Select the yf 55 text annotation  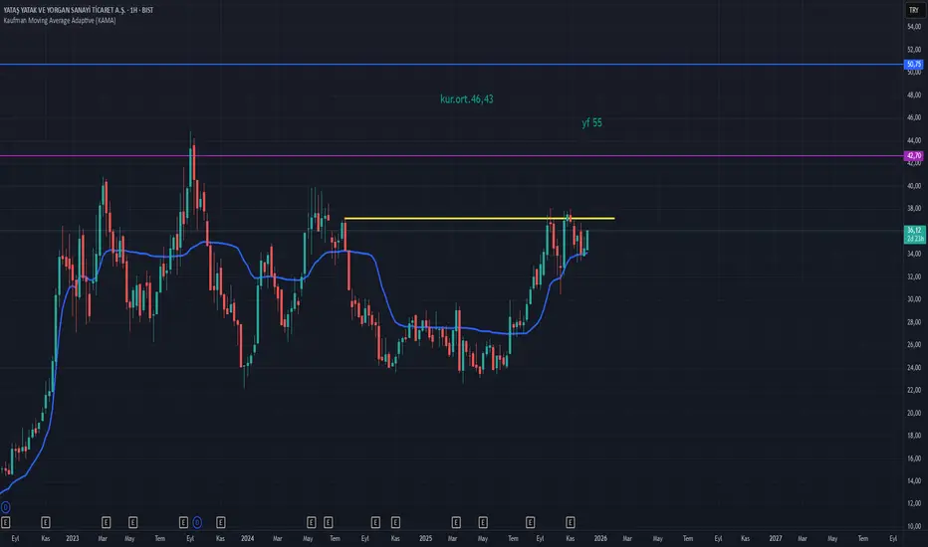click(591, 122)
